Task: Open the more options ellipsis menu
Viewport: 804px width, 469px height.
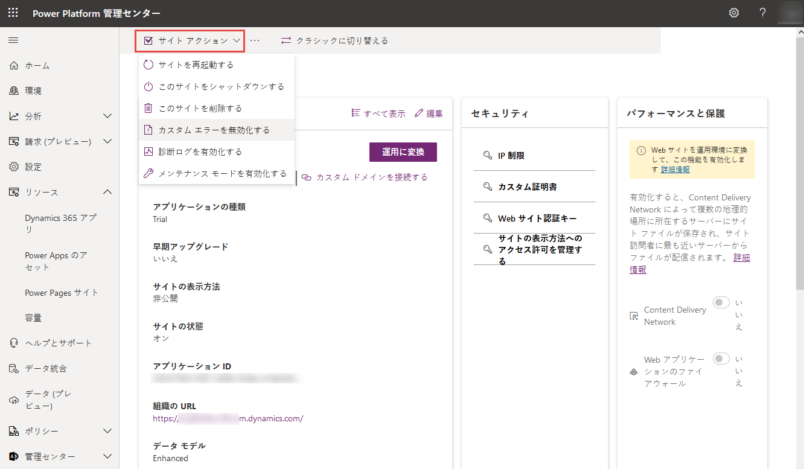Action: (255, 40)
